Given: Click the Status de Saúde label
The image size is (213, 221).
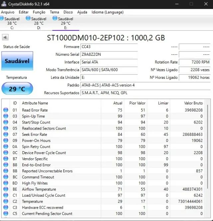Looking at the screenshot, I should [16, 47].
